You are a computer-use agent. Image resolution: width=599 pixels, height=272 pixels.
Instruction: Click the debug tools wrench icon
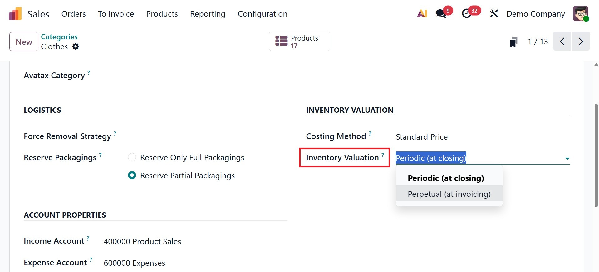494,14
